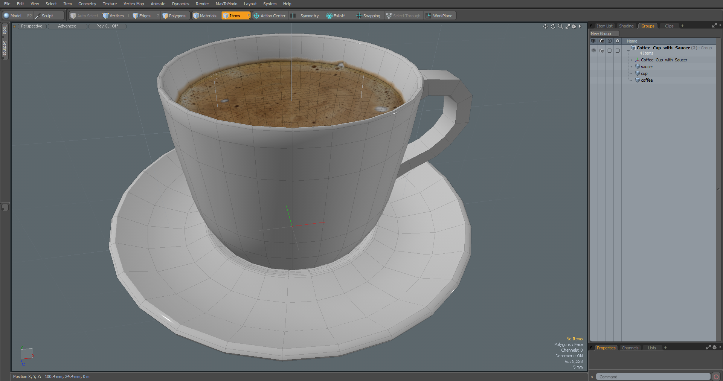Click the orange viewport lock dot
This screenshot has height=381, width=723.
tap(14, 26)
